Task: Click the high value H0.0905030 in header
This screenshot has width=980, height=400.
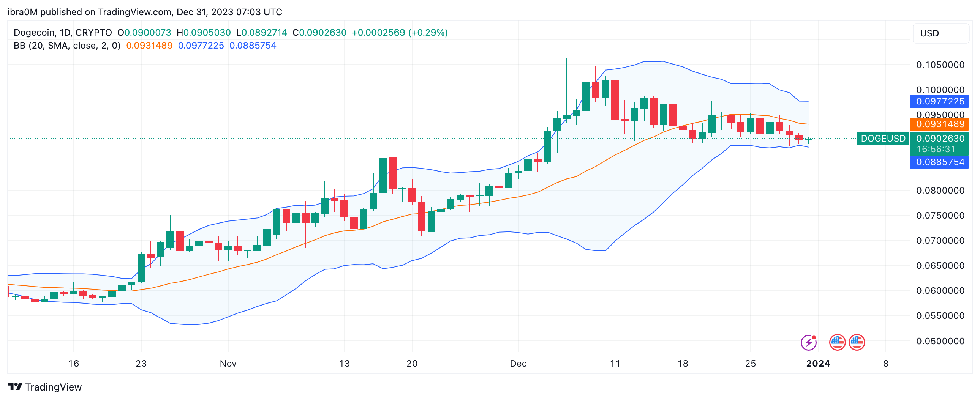Action: pos(204,33)
